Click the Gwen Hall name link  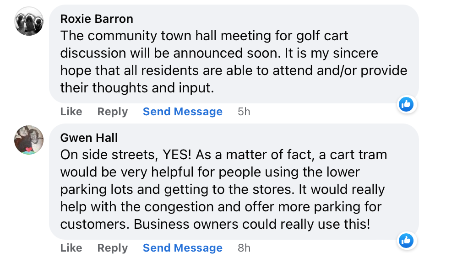[x=89, y=137]
